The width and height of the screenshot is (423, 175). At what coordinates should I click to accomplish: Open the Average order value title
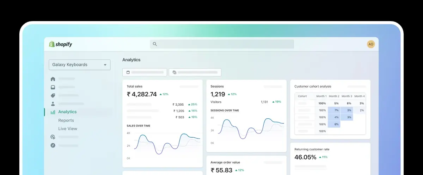[225, 162]
